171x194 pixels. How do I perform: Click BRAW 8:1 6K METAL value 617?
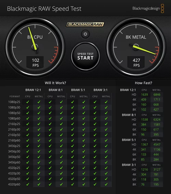[x=156, y=130]
